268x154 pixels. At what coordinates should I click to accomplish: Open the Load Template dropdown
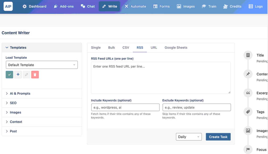(x=42, y=65)
